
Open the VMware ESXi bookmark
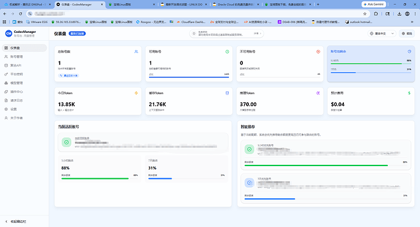tap(37, 22)
